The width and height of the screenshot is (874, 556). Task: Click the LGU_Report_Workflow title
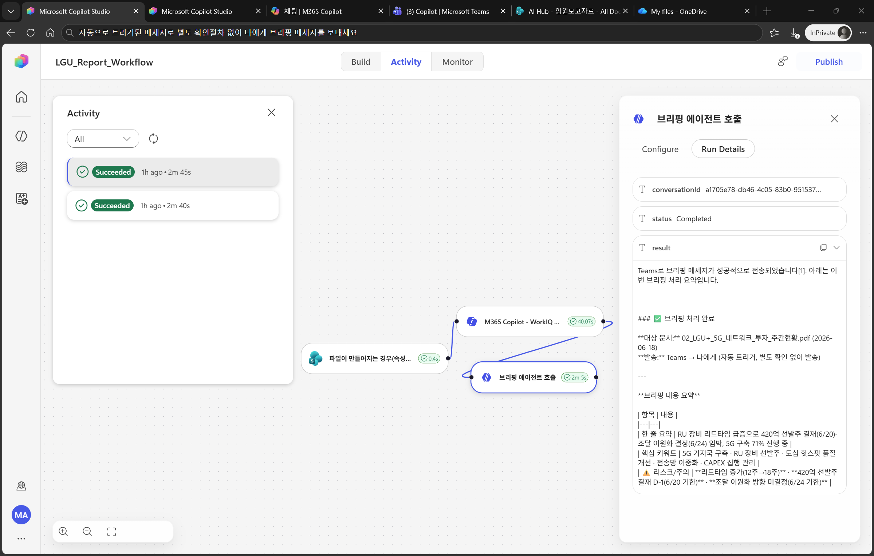point(104,62)
